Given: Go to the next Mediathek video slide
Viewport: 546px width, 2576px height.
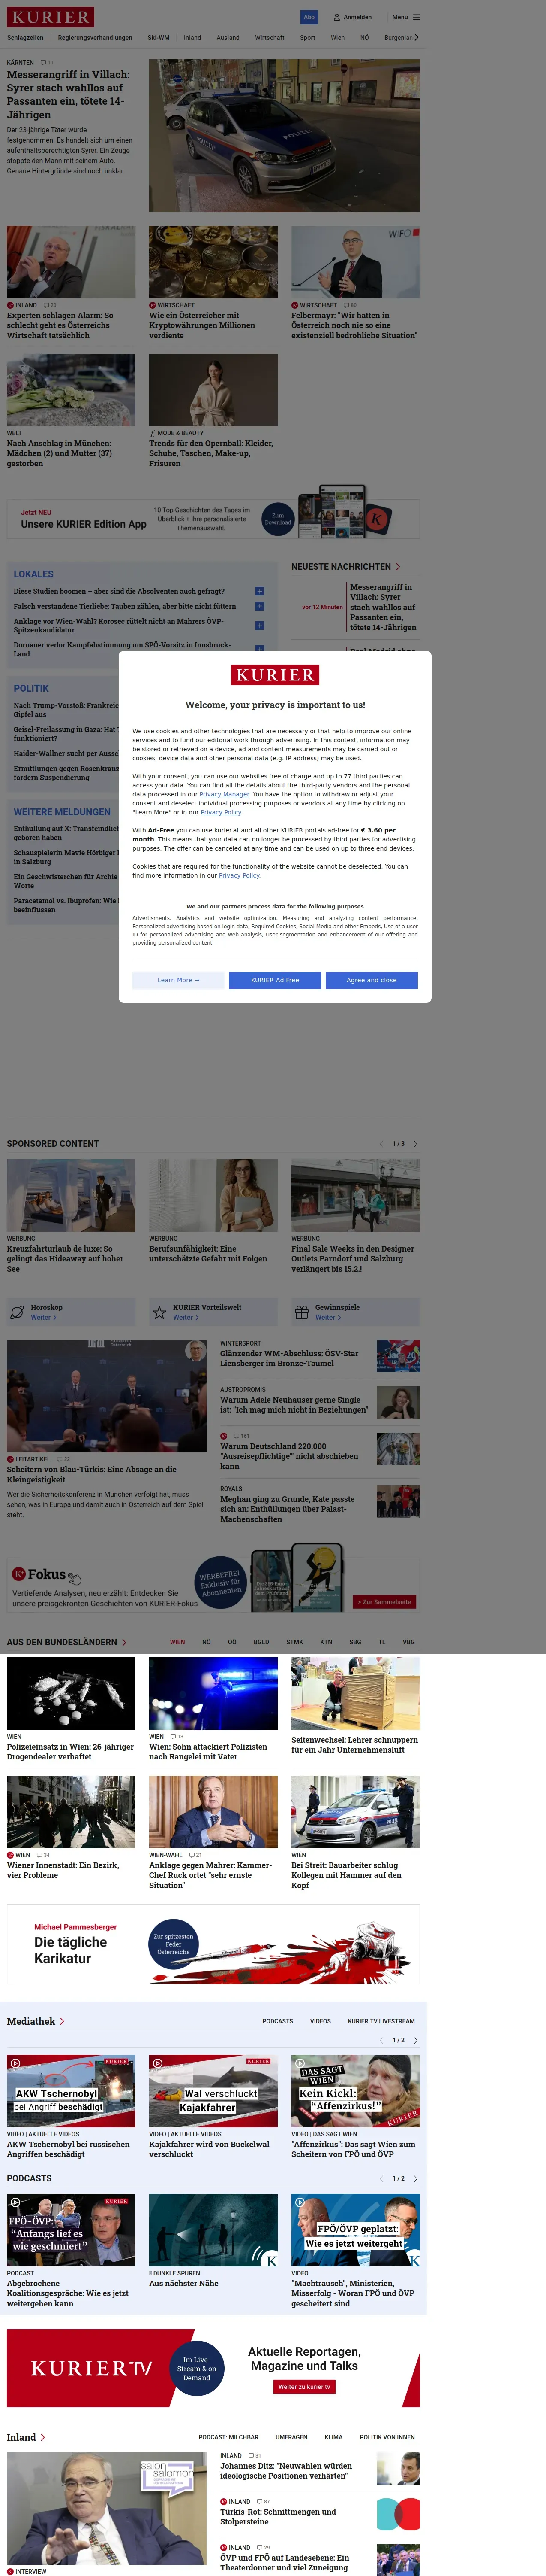Looking at the screenshot, I should point(415,2040).
